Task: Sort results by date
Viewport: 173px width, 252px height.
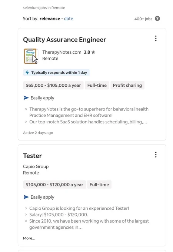Action: pyautogui.click(x=69, y=19)
